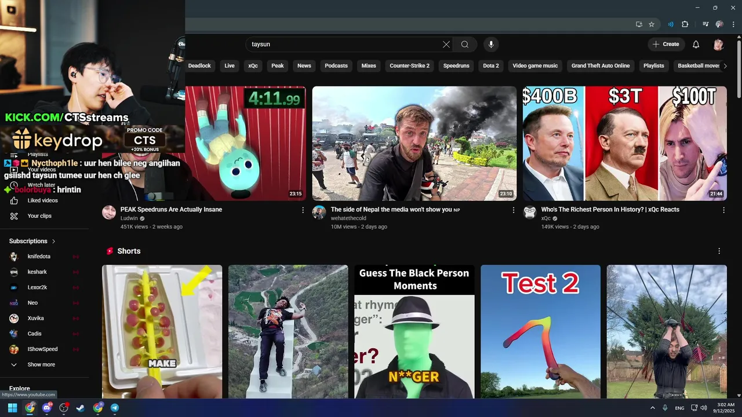Viewport: 742px width, 417px height.
Task: Expand the Subscriptions section arrow
Action: (54, 241)
